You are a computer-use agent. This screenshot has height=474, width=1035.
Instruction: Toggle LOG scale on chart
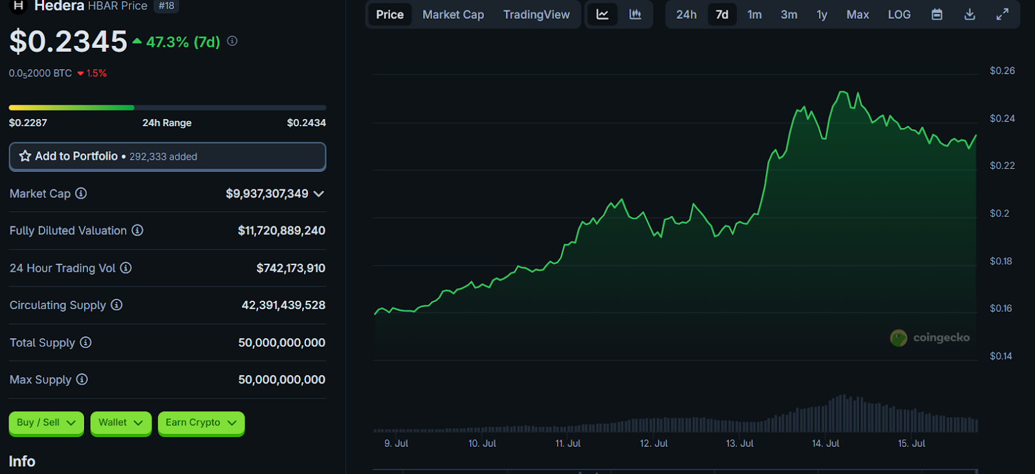[899, 14]
